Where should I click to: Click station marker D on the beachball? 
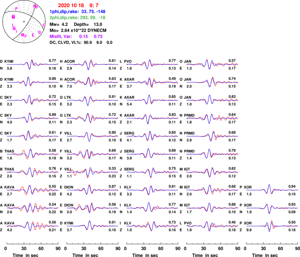40,32
